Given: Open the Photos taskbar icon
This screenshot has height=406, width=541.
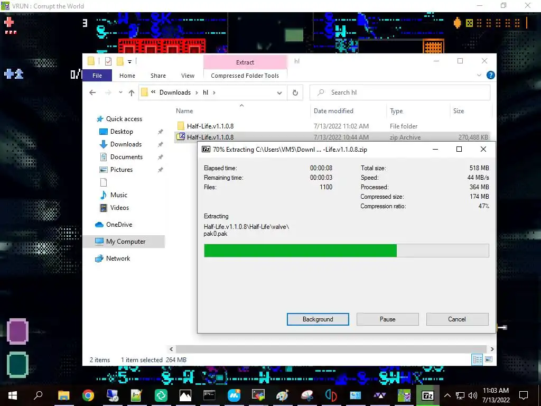Looking at the screenshot, I should point(185,395).
